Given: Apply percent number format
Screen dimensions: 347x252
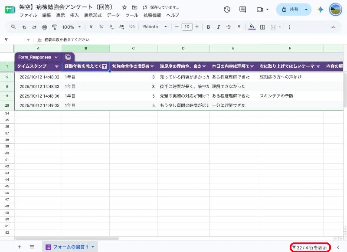Looking at the screenshot, I should pyautogui.click(x=101, y=27).
